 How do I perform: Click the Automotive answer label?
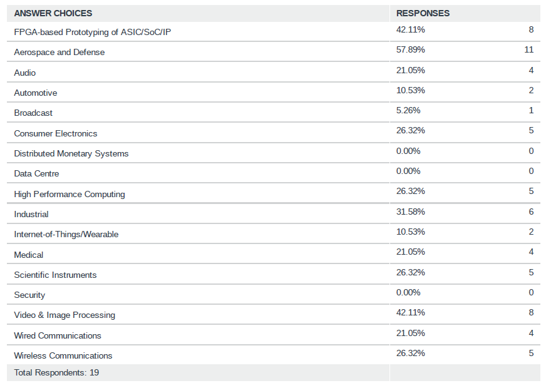pyautogui.click(x=36, y=93)
